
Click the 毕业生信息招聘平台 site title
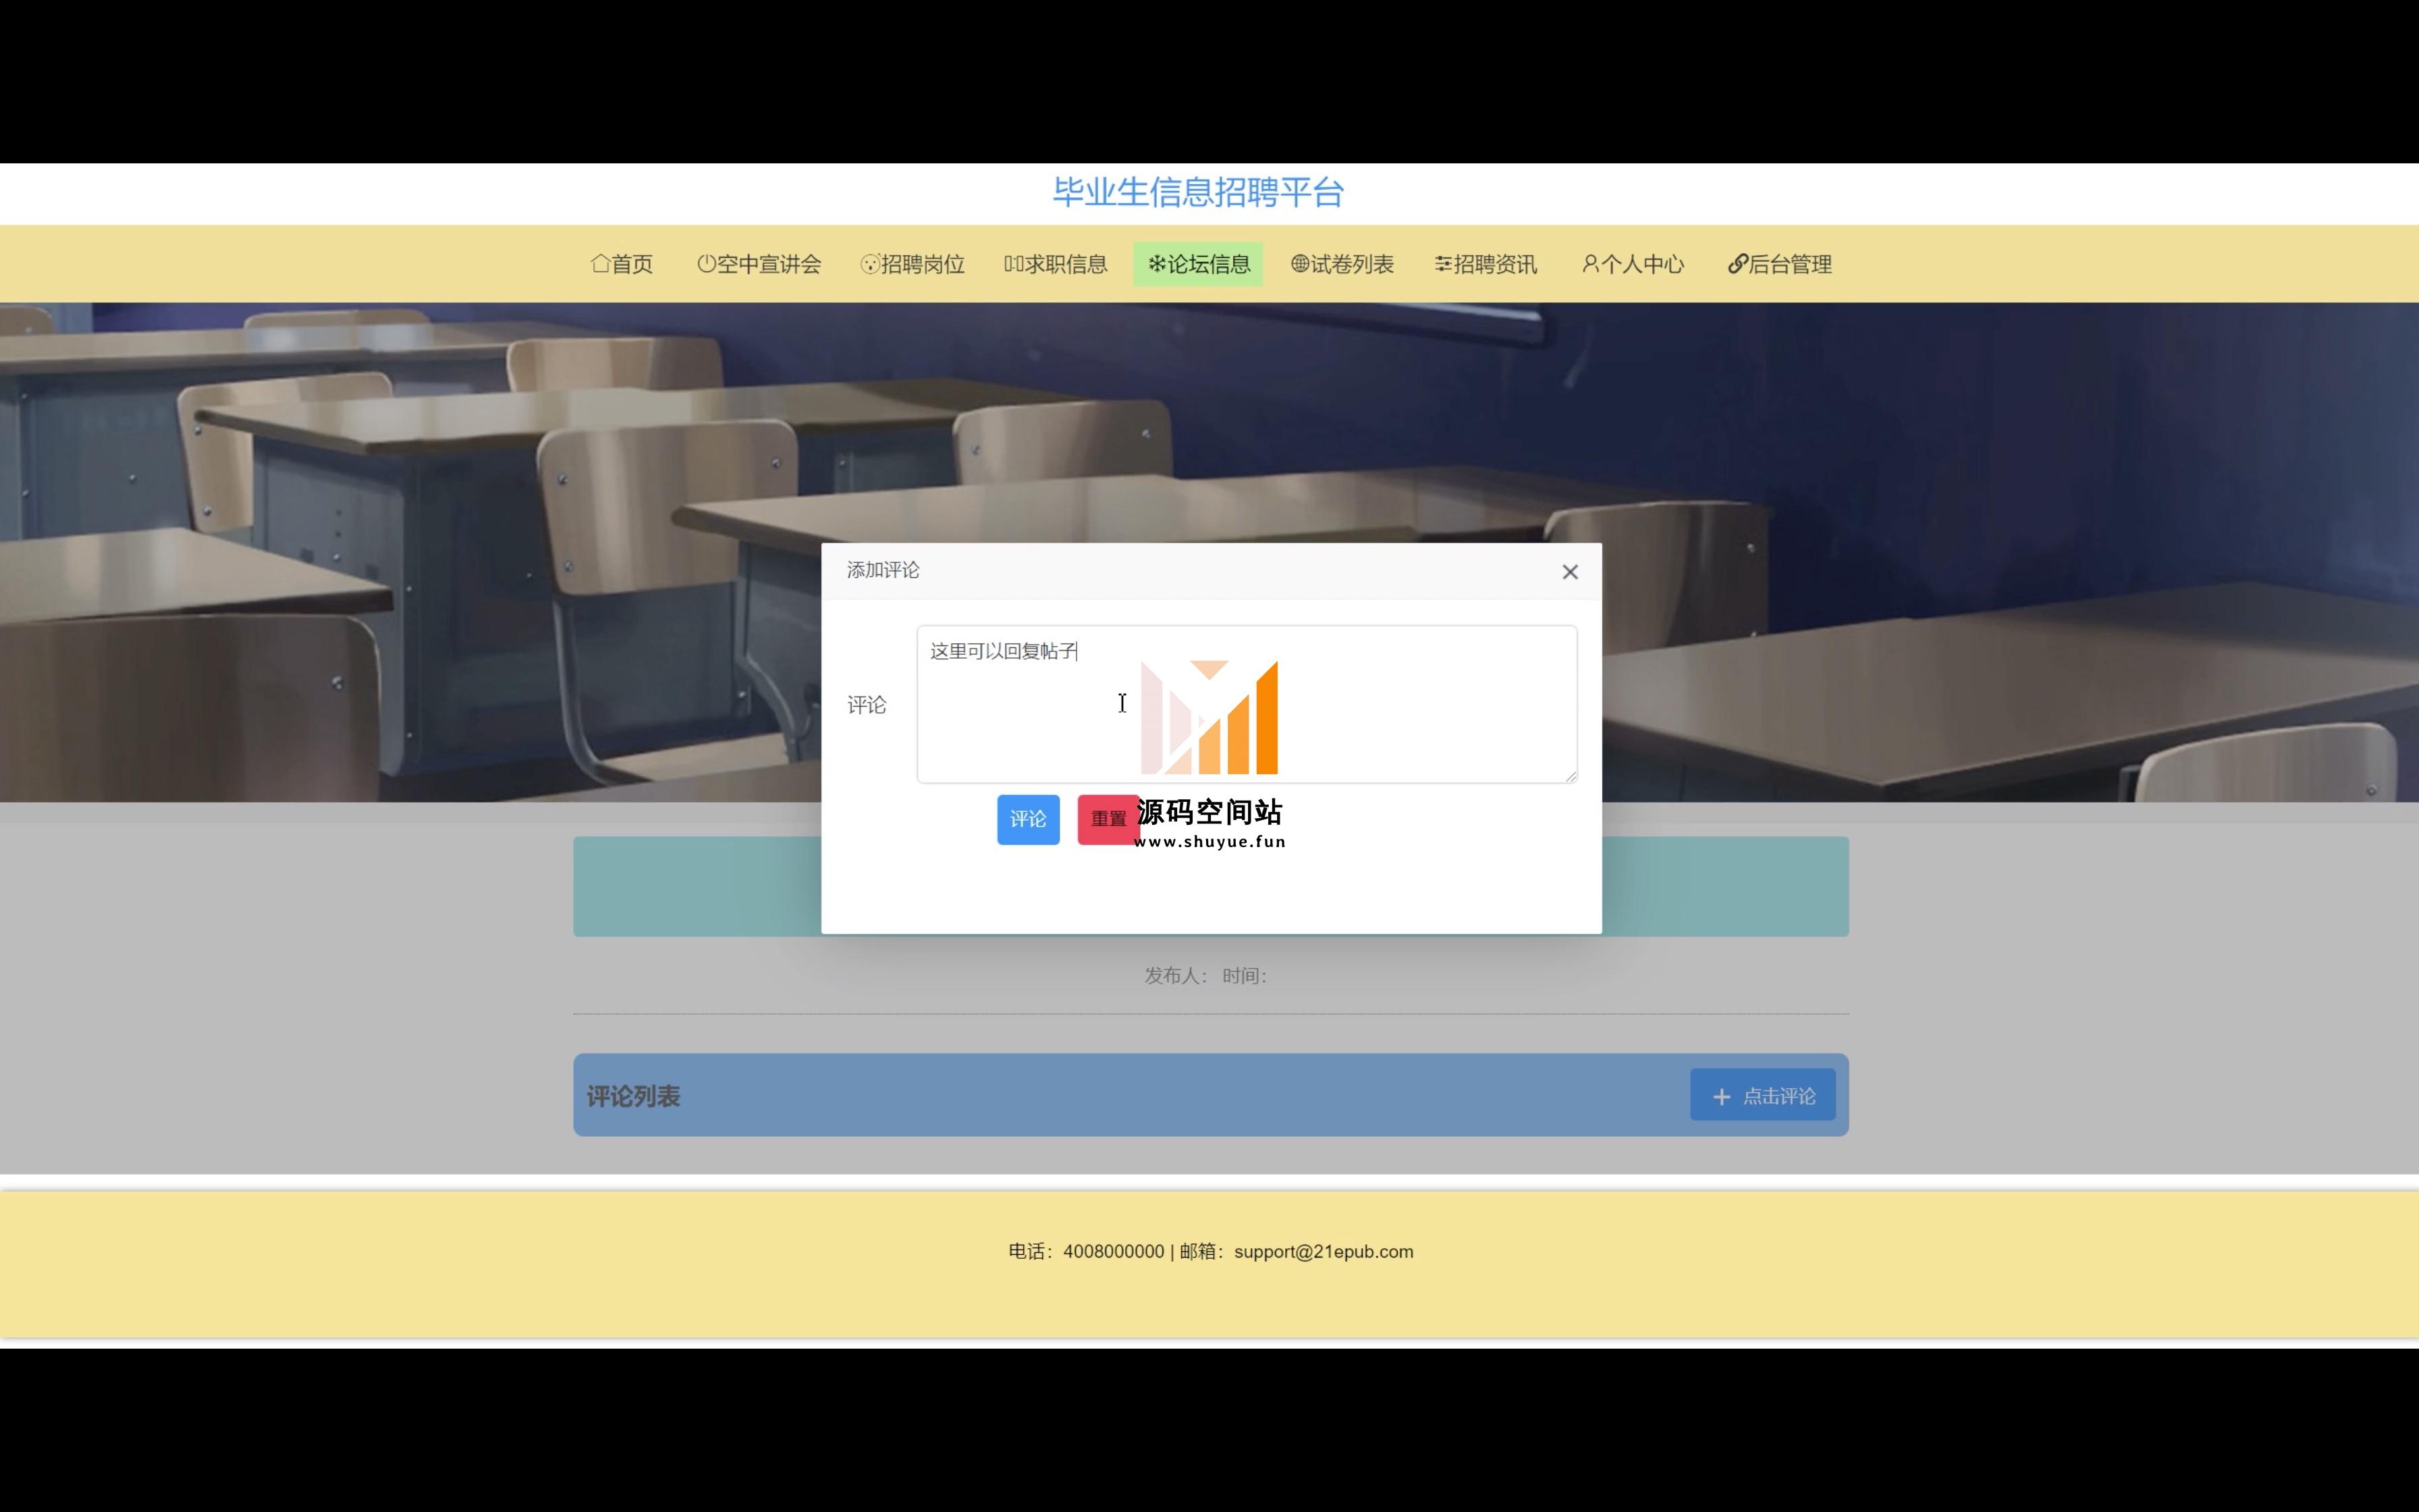[x=1197, y=192]
